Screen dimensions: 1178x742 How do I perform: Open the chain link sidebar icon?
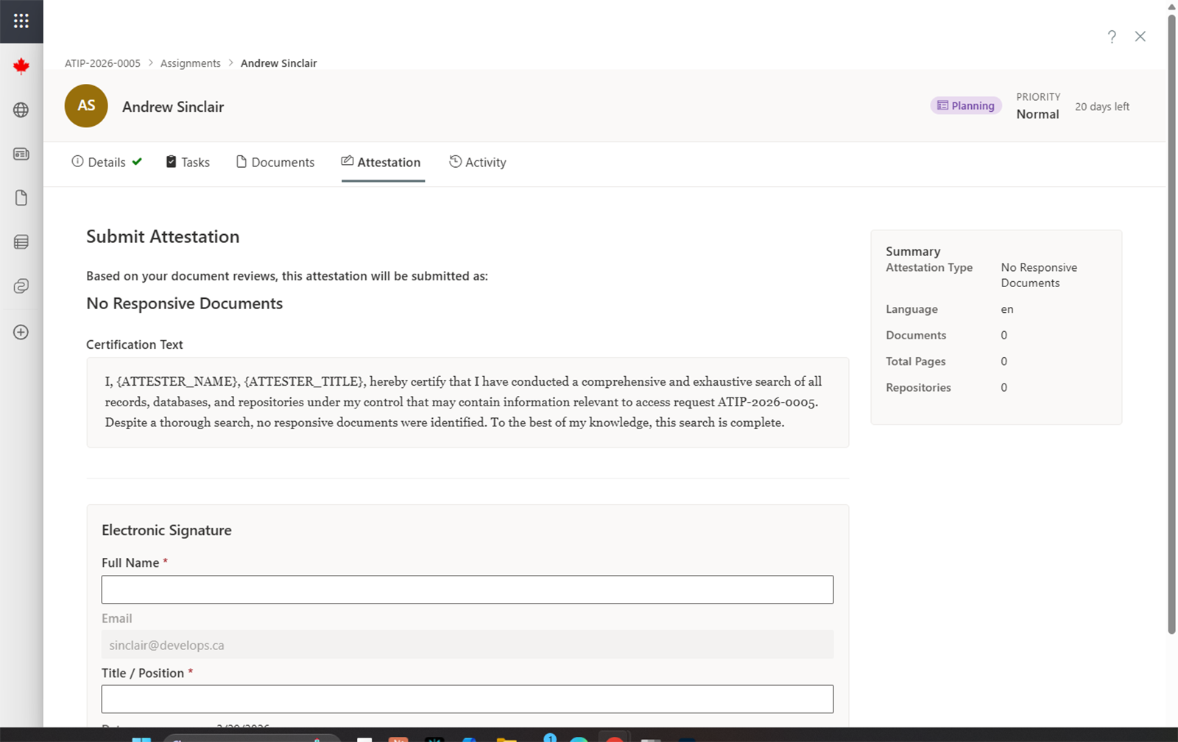tap(21, 286)
